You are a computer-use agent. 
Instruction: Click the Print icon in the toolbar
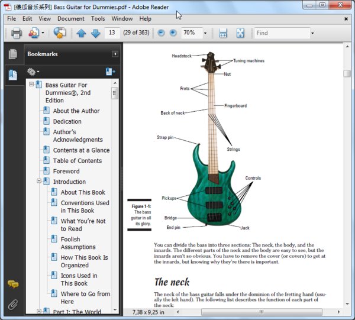click(17, 33)
